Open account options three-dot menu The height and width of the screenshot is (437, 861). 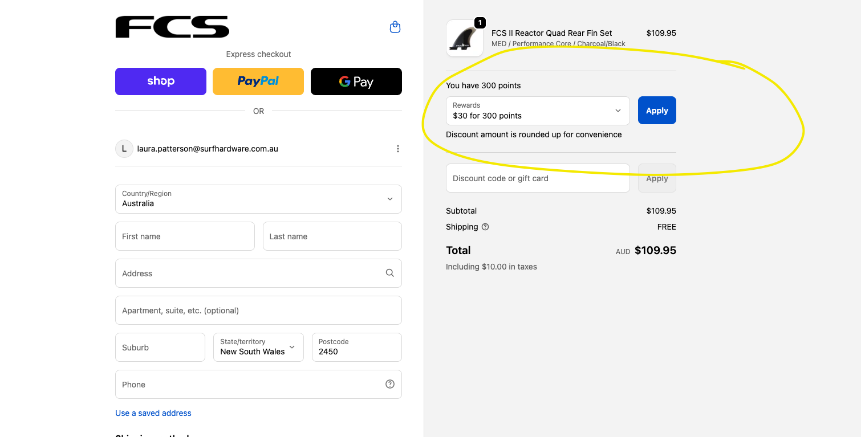click(397, 149)
